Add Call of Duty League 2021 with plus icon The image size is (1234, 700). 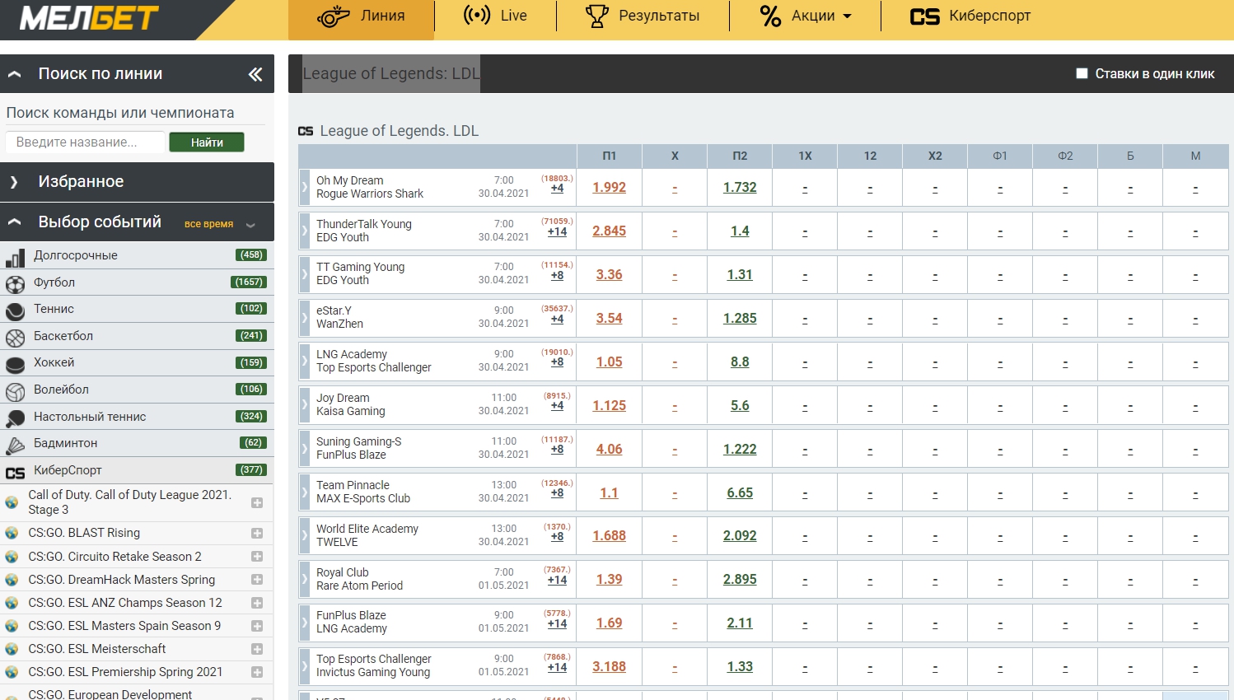[x=257, y=503]
